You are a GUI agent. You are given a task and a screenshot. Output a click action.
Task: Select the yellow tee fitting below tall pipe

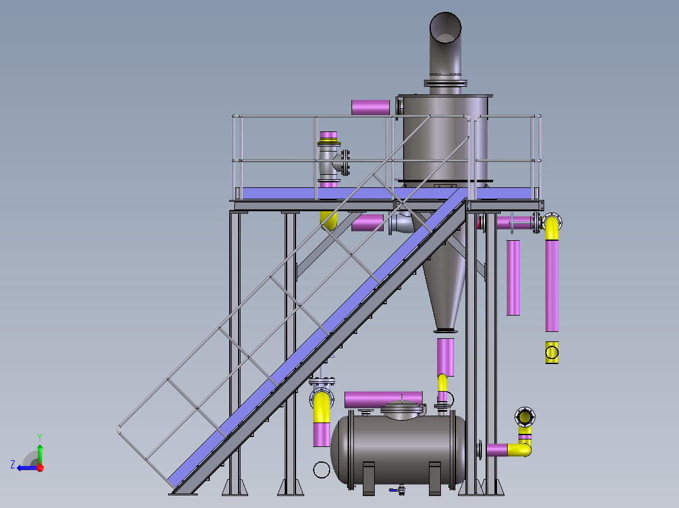552,352
